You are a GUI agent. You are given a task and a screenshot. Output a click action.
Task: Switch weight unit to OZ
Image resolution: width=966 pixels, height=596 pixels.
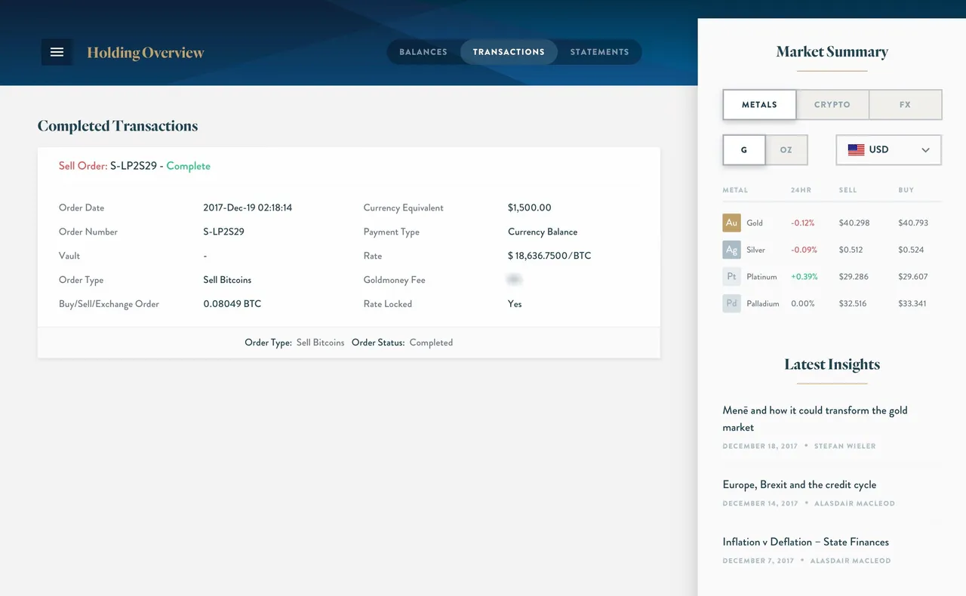click(x=786, y=149)
